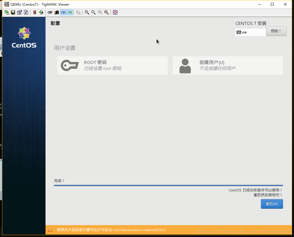Screen dimensions: 294x237
Task: Open the ROOT 密码 setting
Action: pyautogui.click(x=113, y=65)
